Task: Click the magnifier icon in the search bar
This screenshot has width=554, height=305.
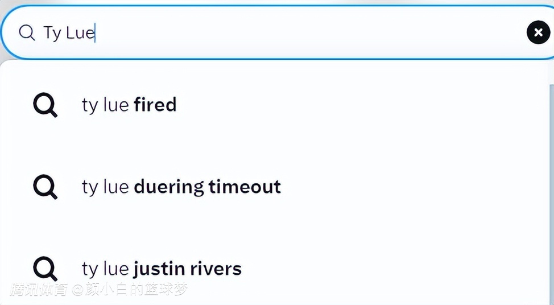Action: 27,32
